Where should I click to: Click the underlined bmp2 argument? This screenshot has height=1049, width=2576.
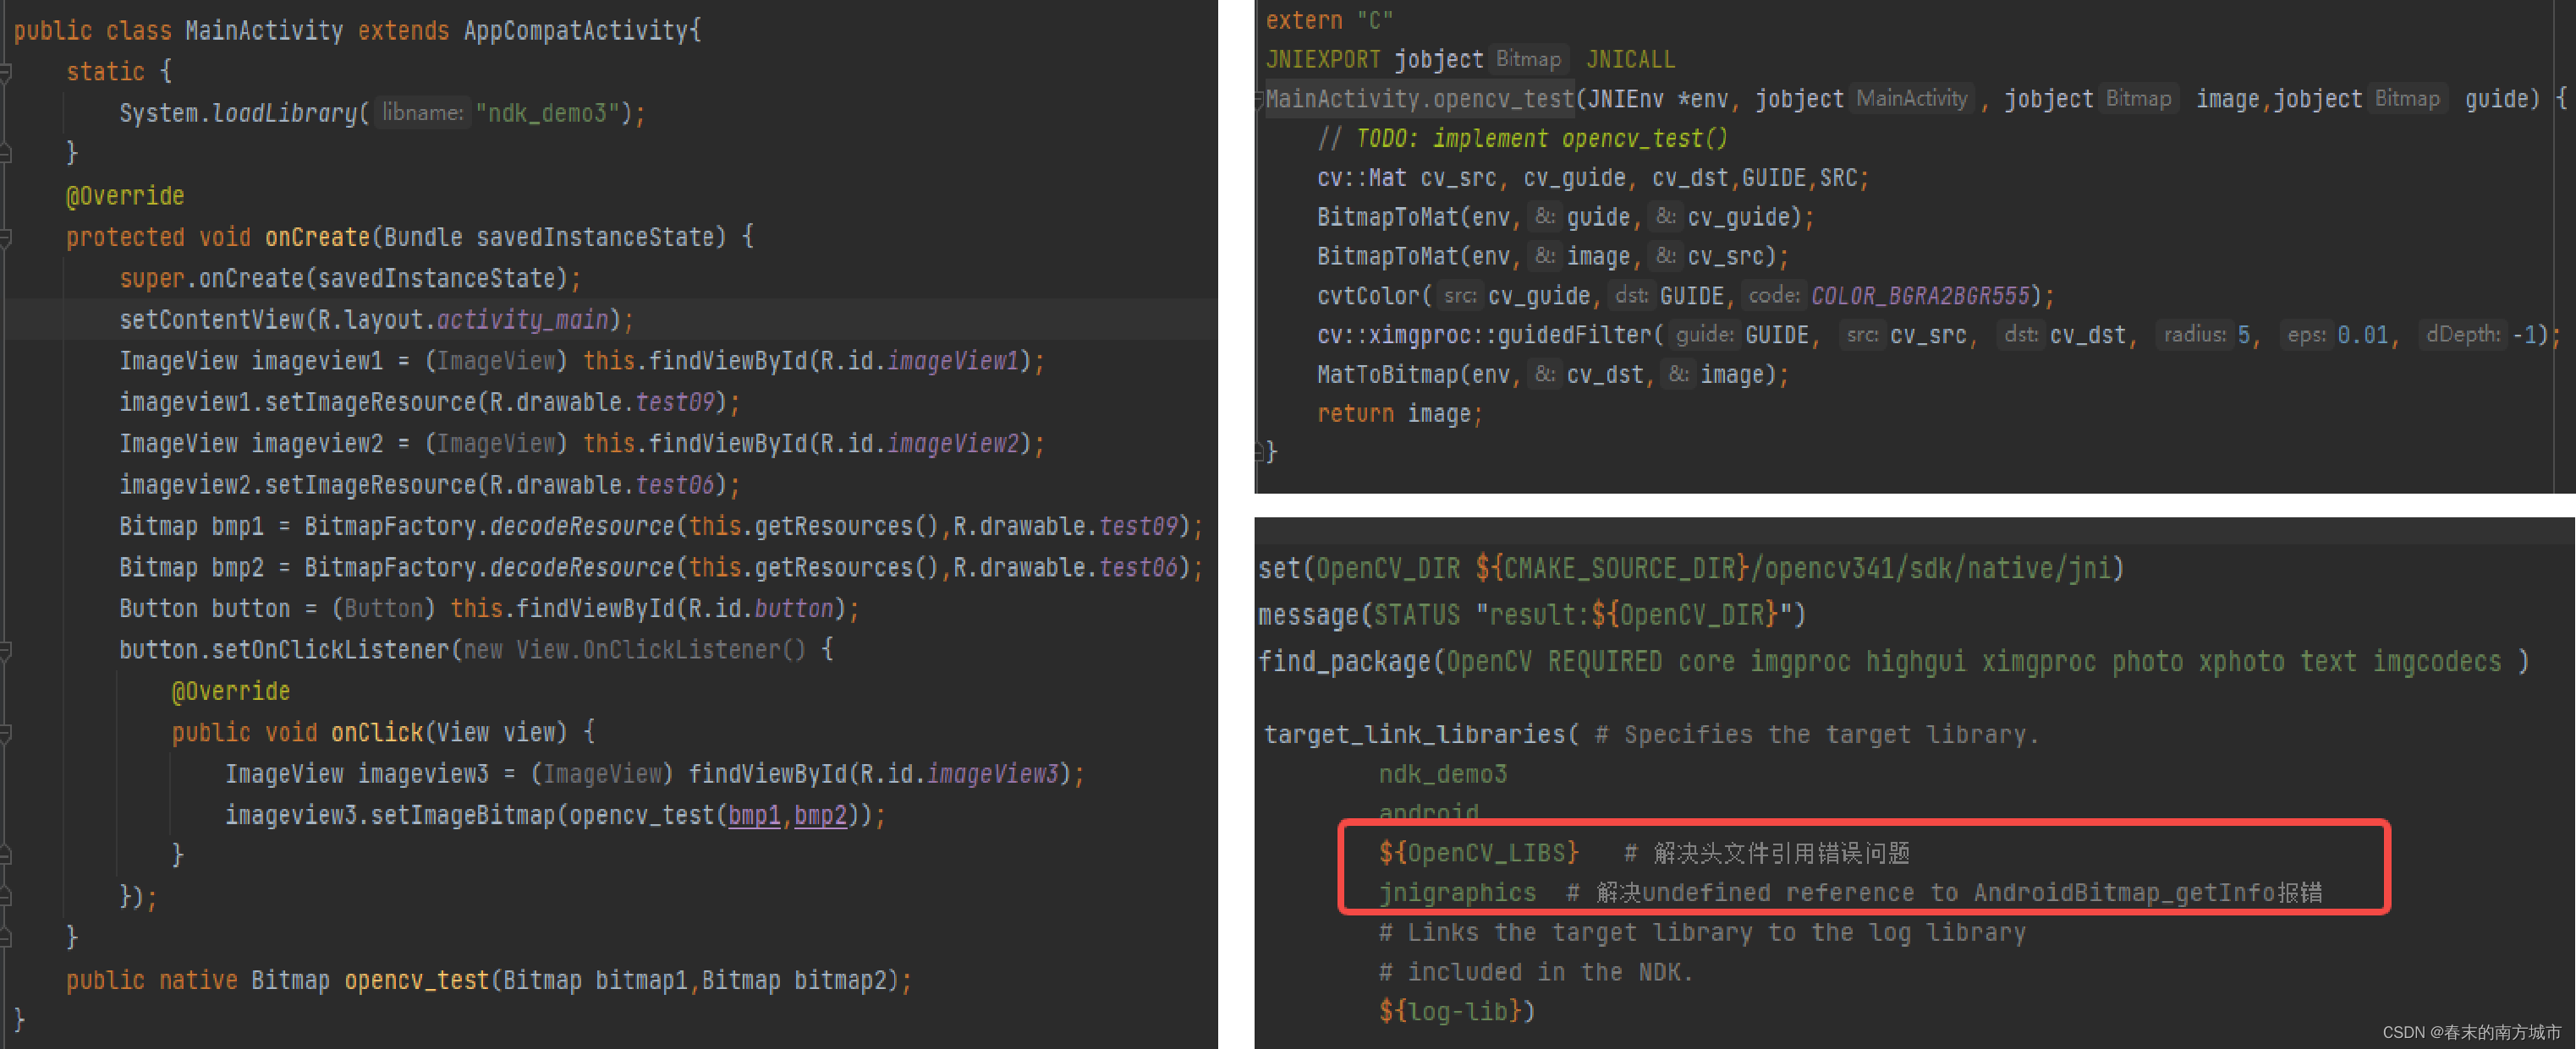[820, 815]
